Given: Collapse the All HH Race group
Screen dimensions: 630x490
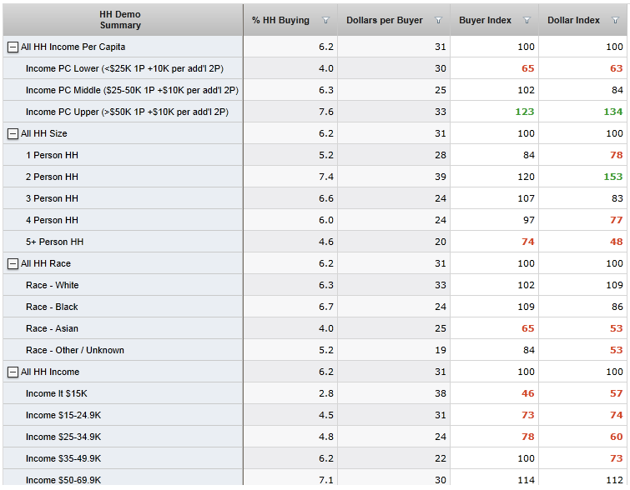Looking at the screenshot, I should point(13,264).
